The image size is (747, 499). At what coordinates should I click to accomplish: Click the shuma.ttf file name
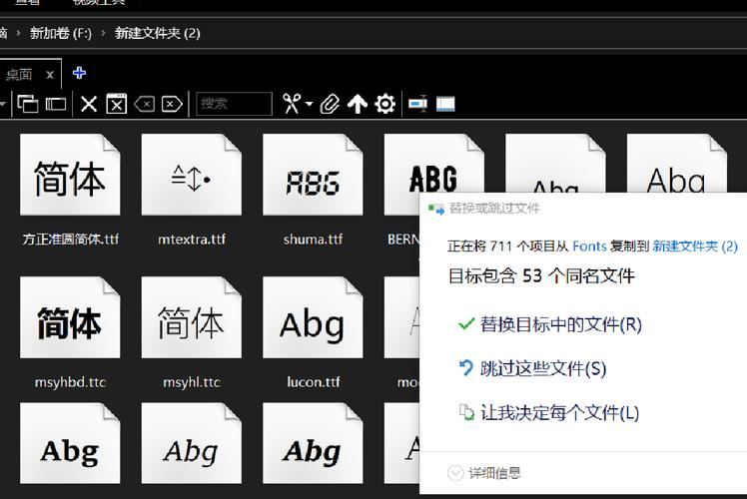click(x=313, y=240)
